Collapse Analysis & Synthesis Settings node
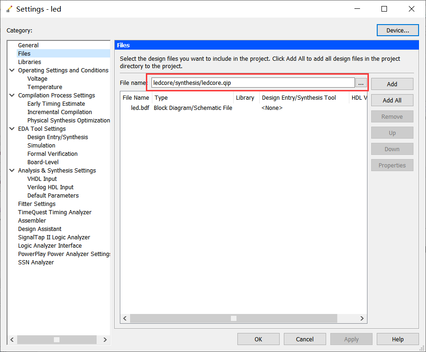 tap(12, 171)
